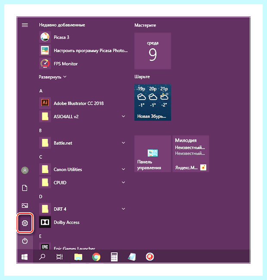Open the Battle.net folder icon

point(45,143)
